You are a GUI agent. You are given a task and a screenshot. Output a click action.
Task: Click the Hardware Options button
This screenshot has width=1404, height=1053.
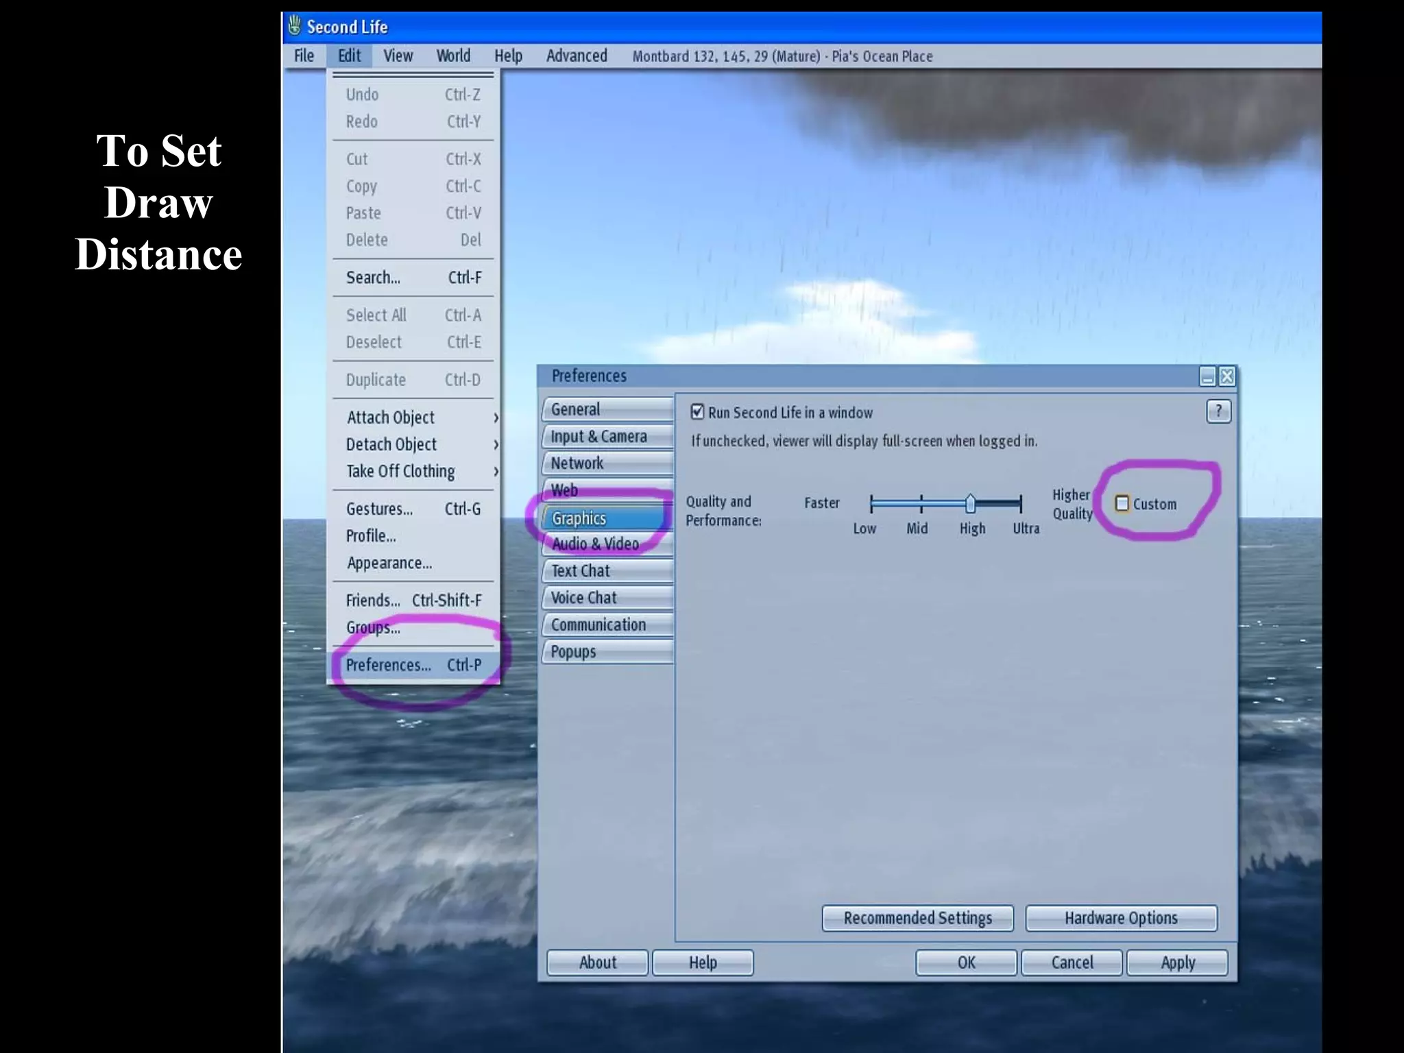point(1120,918)
